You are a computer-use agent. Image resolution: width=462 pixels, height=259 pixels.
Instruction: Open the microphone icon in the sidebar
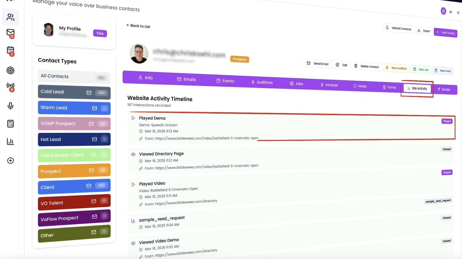click(x=10, y=106)
